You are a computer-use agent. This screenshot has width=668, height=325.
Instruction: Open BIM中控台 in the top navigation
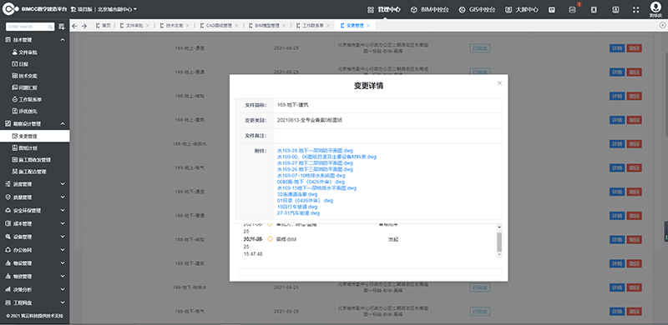[430, 9]
